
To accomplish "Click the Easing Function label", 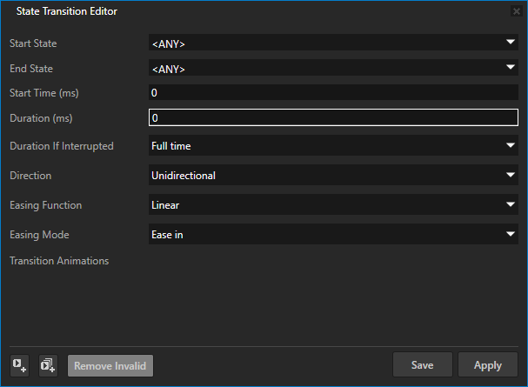I will click(x=45, y=205).
